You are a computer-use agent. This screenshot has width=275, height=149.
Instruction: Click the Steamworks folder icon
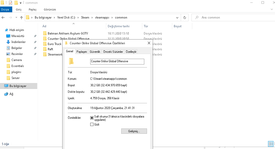[x=45, y=54]
